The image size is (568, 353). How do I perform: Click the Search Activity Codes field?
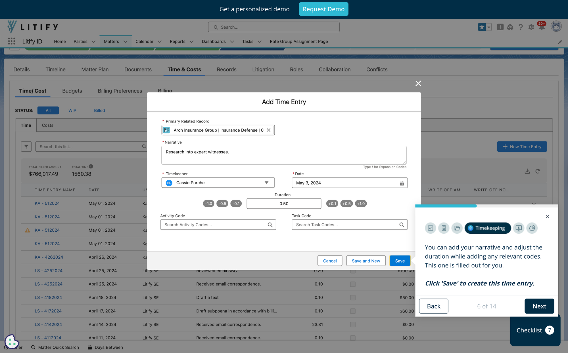(x=214, y=225)
